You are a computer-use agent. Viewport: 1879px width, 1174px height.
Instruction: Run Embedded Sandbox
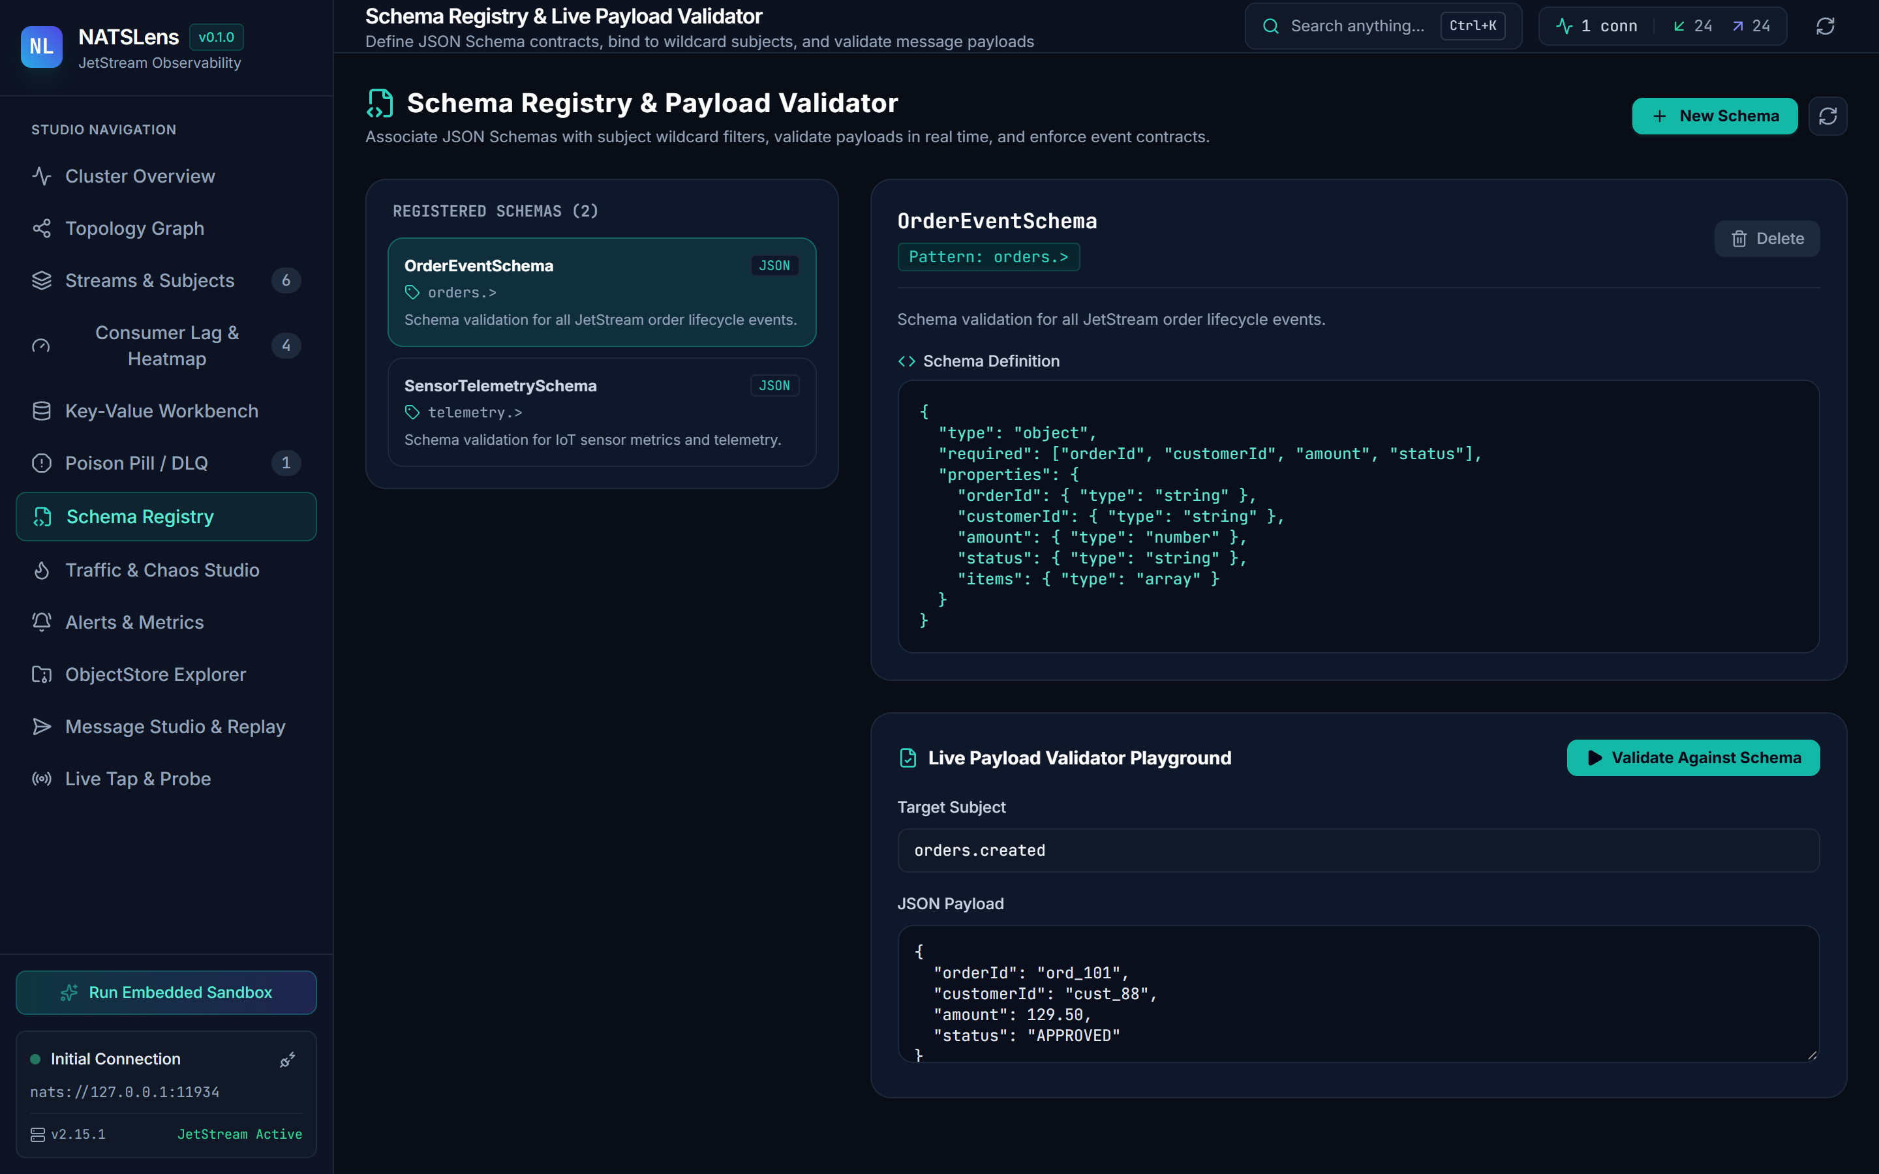pyautogui.click(x=166, y=992)
